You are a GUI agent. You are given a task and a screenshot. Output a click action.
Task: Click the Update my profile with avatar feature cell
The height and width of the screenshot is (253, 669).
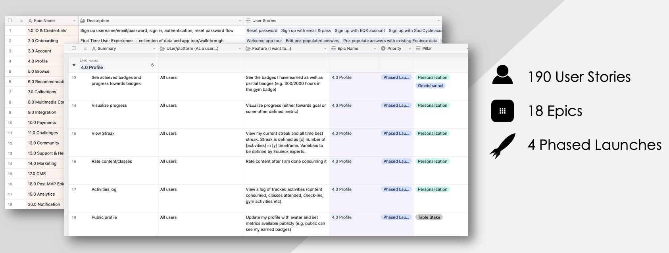286,224
